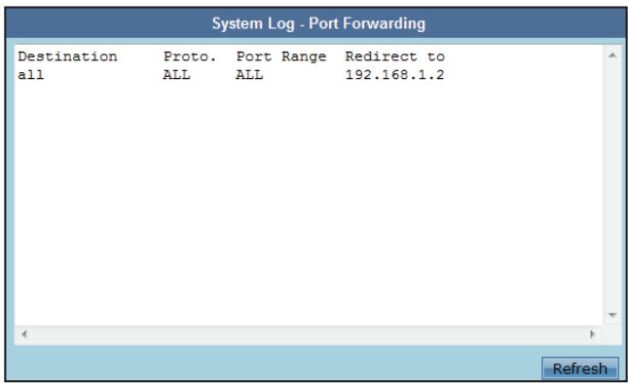Click the scroll left arrow in log
The image size is (628, 383).
[x=24, y=333]
